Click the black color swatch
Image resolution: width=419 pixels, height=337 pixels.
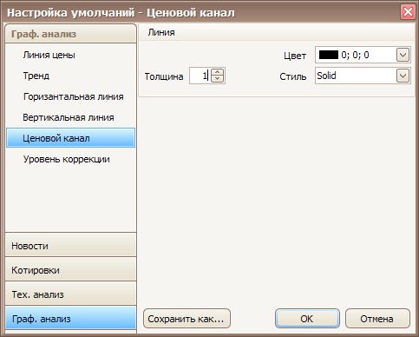[x=329, y=55]
